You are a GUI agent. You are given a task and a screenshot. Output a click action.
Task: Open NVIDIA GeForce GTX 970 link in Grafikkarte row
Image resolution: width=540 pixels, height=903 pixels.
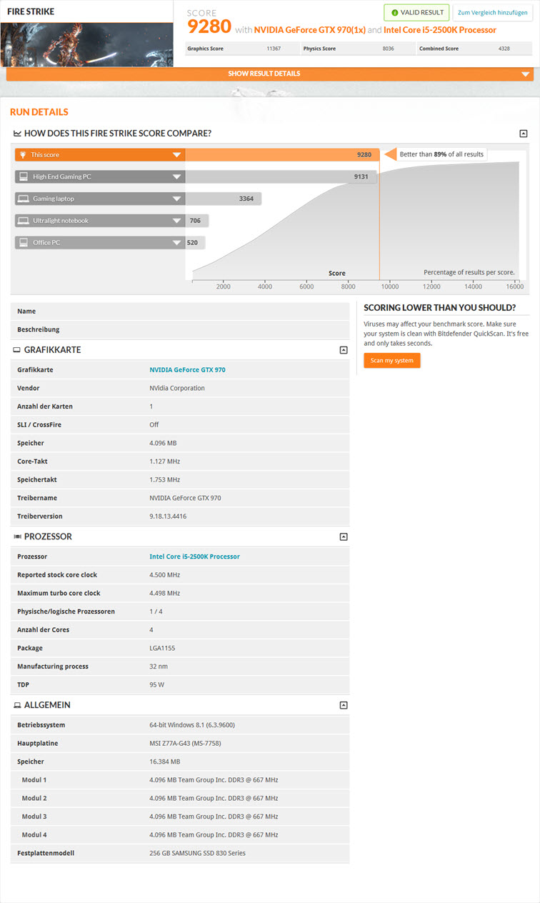click(x=187, y=370)
